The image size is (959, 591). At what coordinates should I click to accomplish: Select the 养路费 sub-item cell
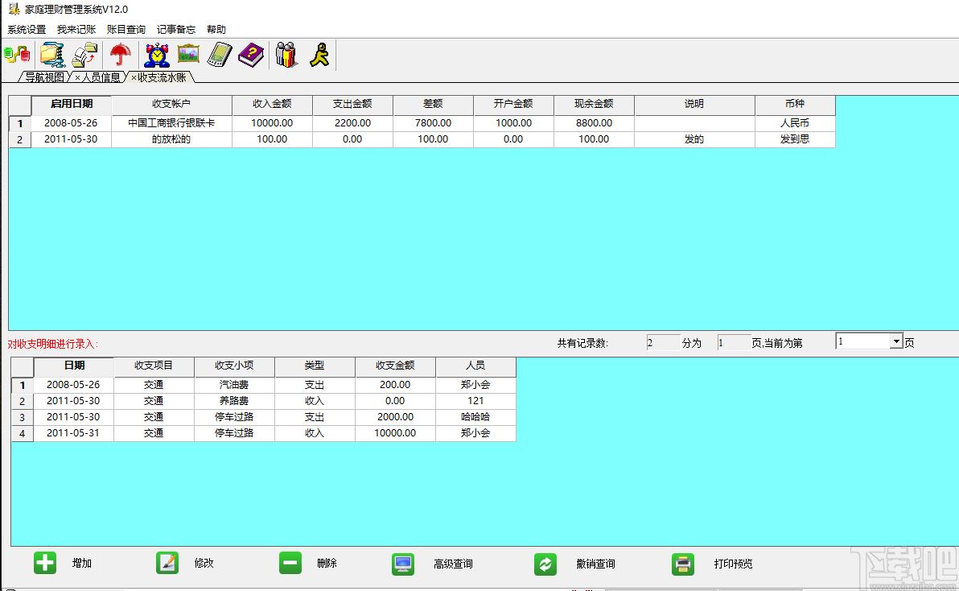234,401
